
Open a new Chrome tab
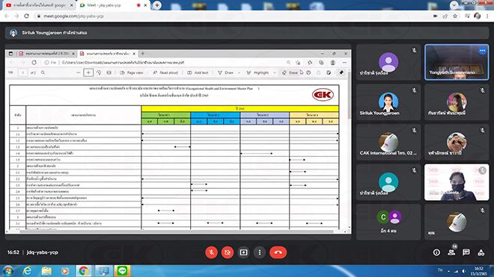157,5
